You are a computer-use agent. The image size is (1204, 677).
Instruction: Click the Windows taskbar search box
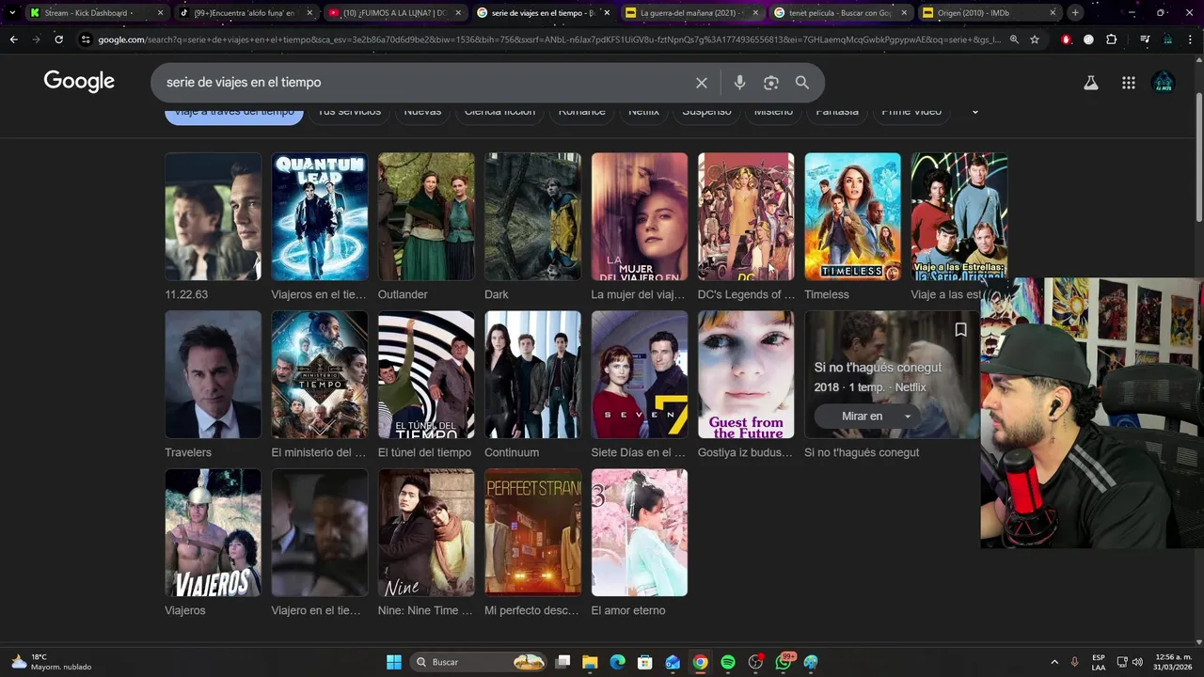[x=480, y=662]
